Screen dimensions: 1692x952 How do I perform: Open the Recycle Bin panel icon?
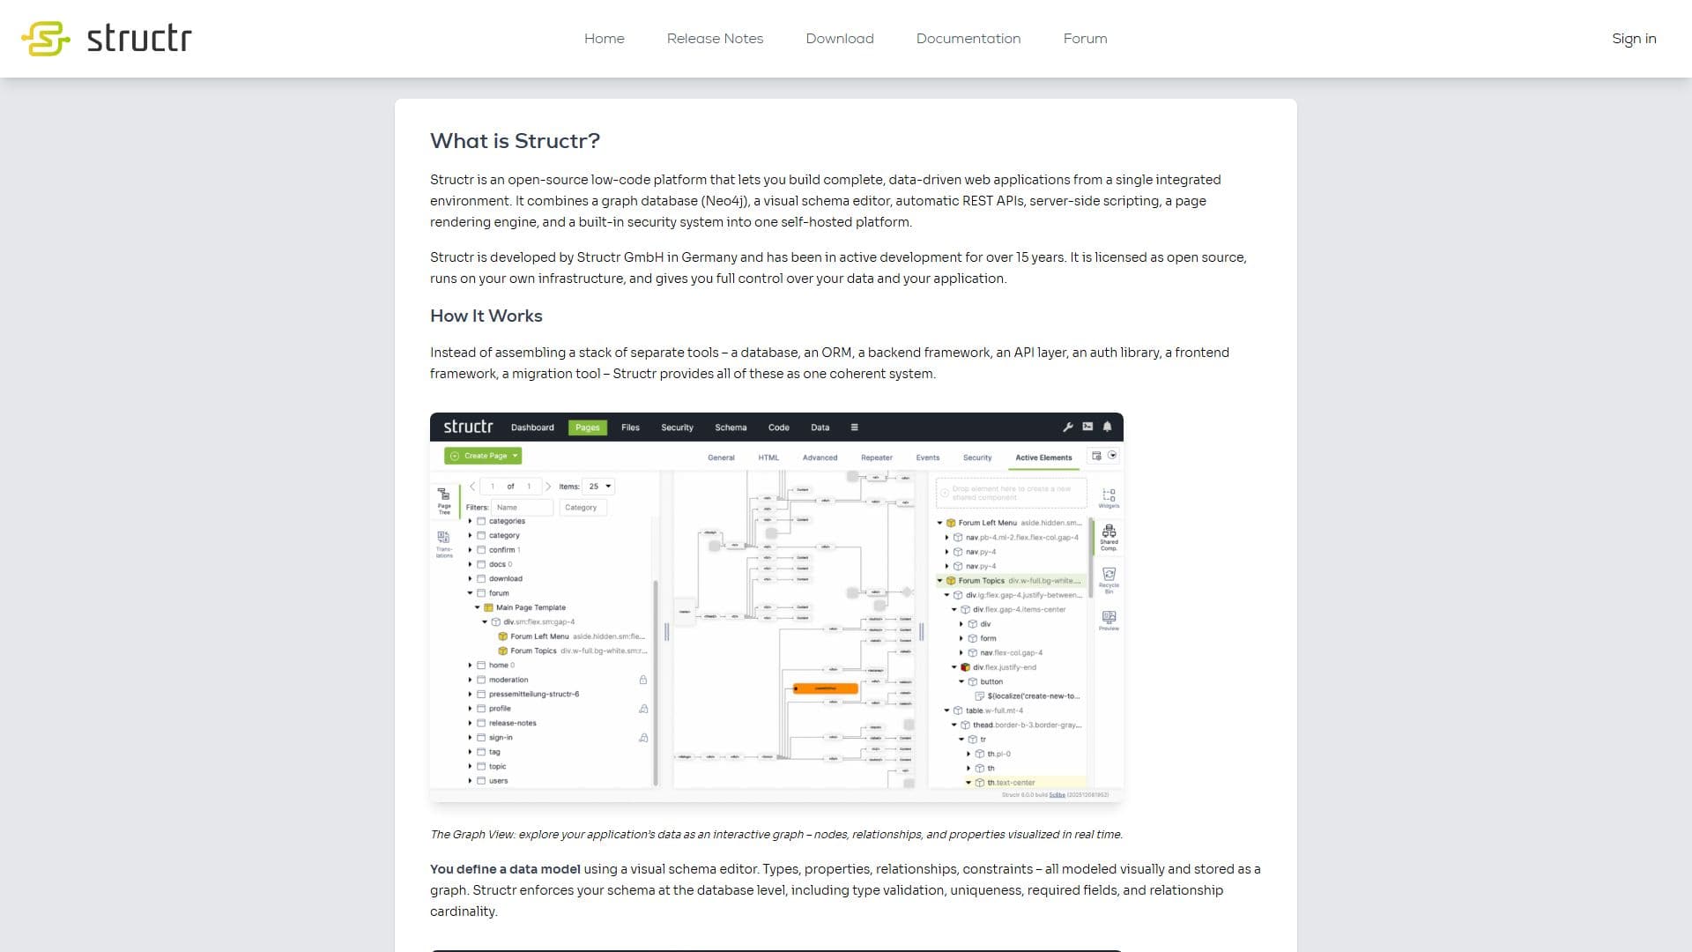1109,580
